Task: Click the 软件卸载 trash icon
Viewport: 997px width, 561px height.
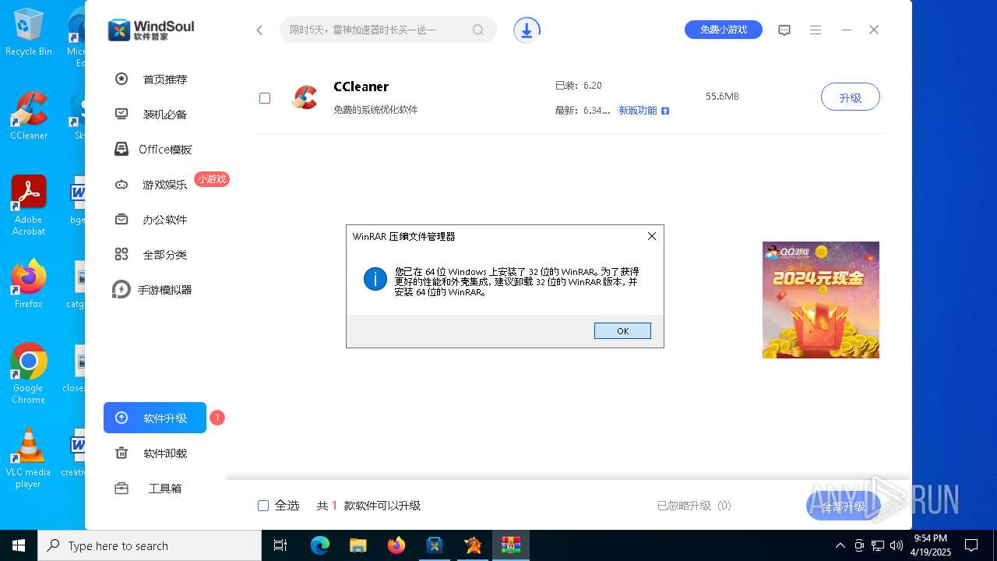Action: 122,453
